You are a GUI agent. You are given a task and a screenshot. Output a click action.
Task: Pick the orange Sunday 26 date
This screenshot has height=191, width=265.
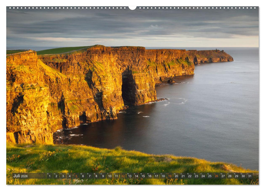[216, 176]
